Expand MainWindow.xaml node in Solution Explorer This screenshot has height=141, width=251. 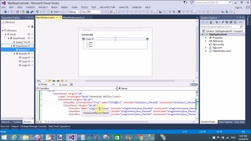coord(206,51)
